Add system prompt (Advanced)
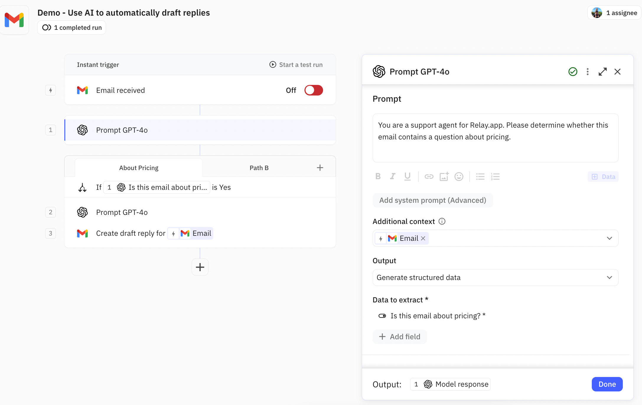This screenshot has height=405, width=642. (433, 200)
